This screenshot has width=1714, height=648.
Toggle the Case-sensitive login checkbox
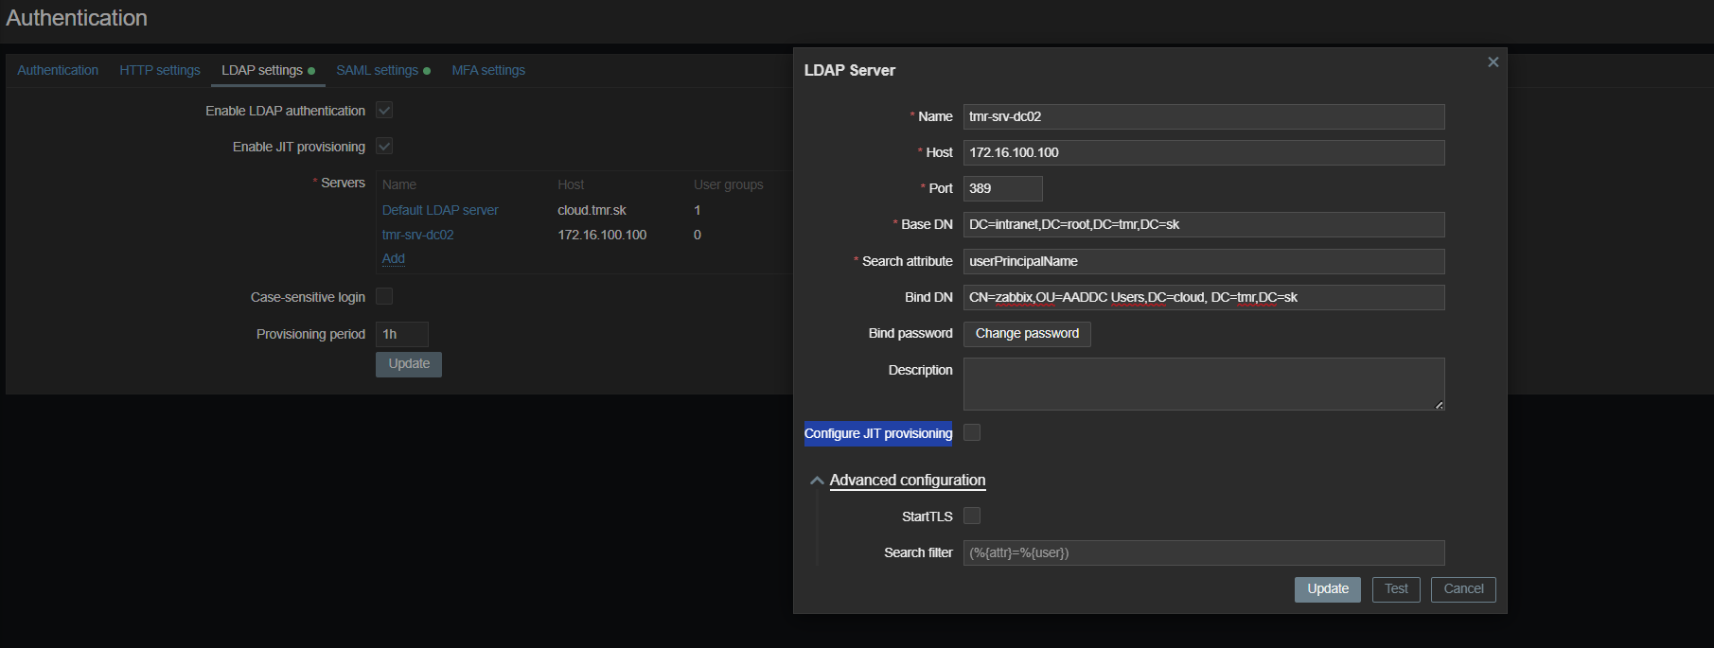(x=384, y=297)
